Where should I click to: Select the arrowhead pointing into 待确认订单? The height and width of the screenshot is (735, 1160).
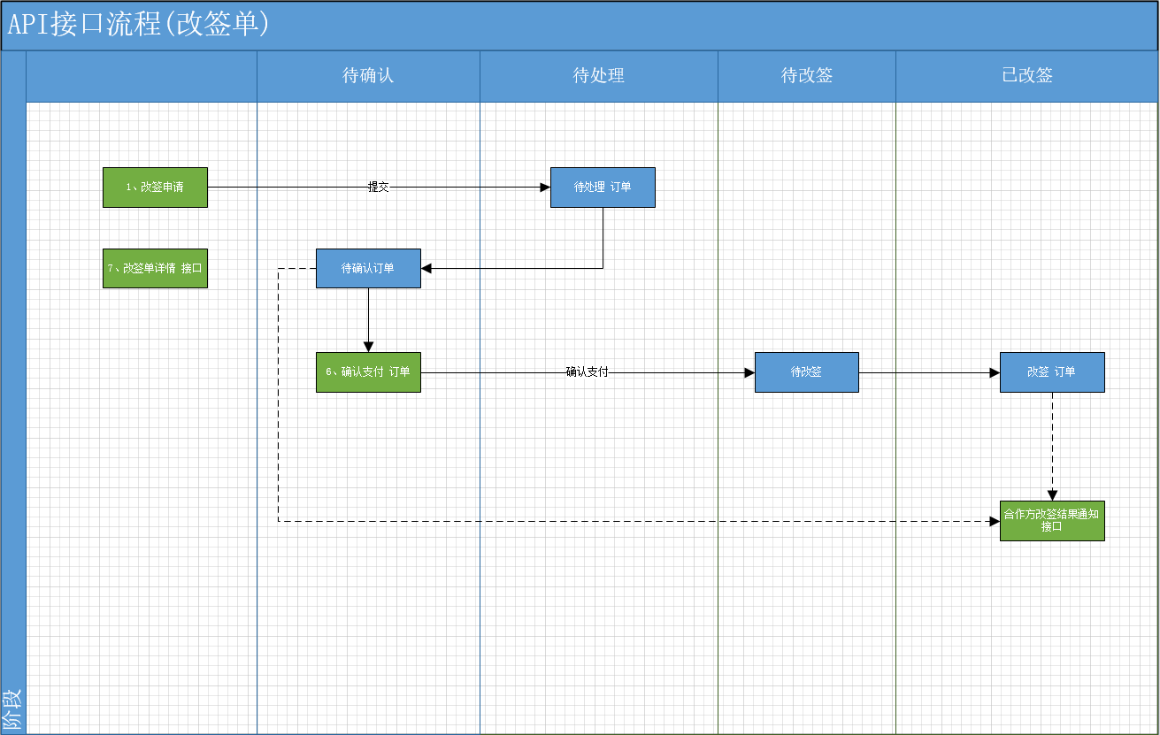coord(427,268)
